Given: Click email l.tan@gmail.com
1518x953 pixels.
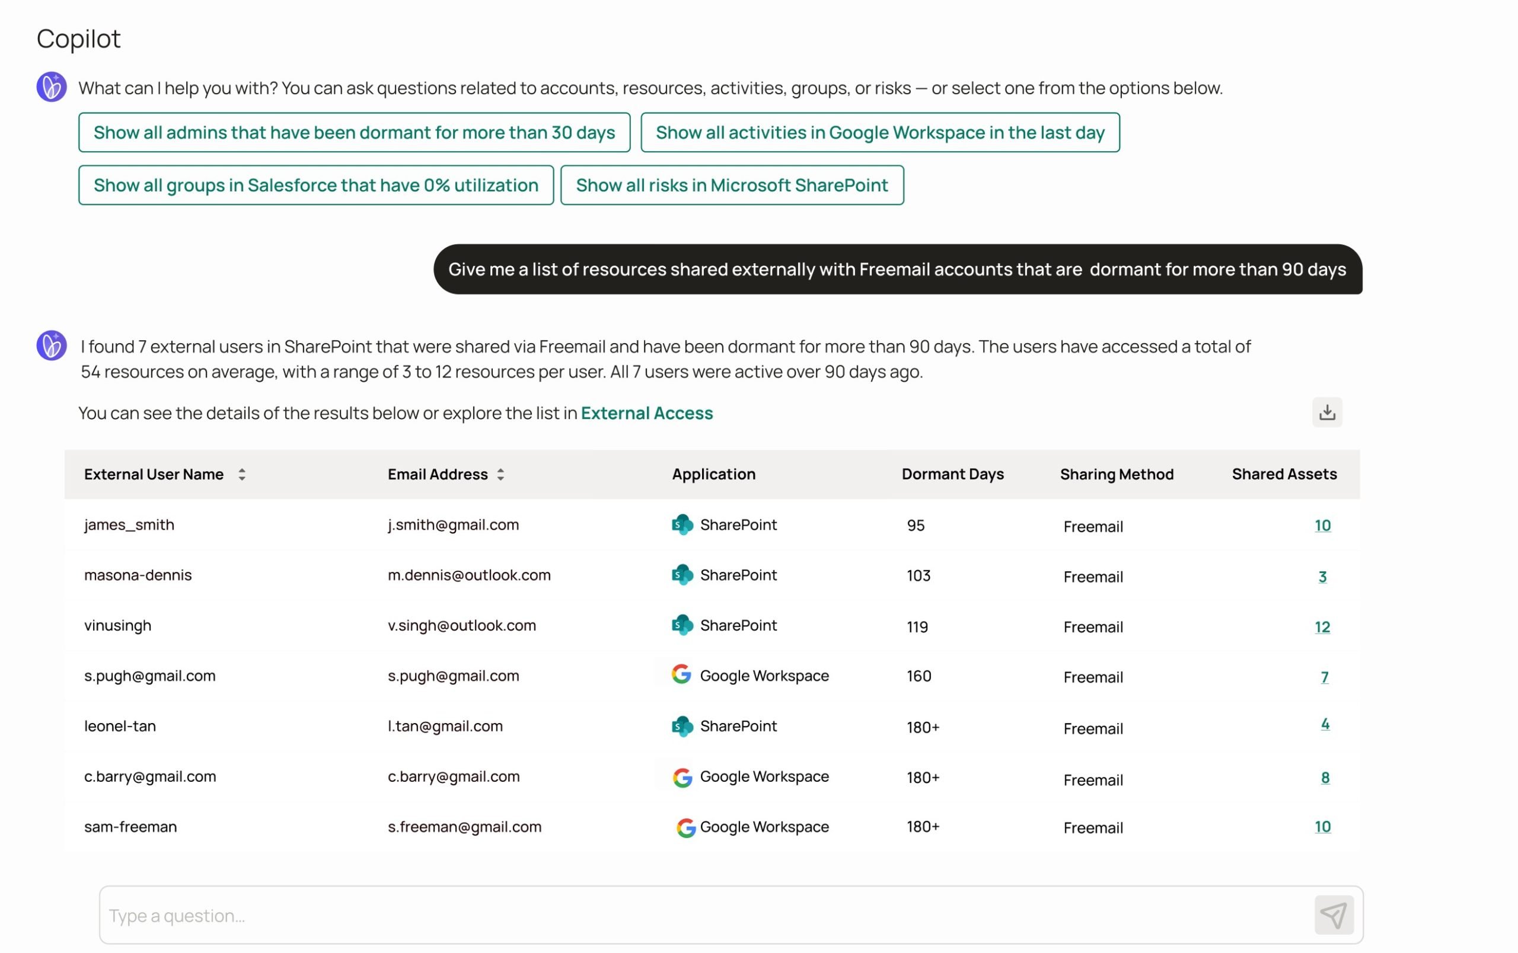Looking at the screenshot, I should point(445,726).
